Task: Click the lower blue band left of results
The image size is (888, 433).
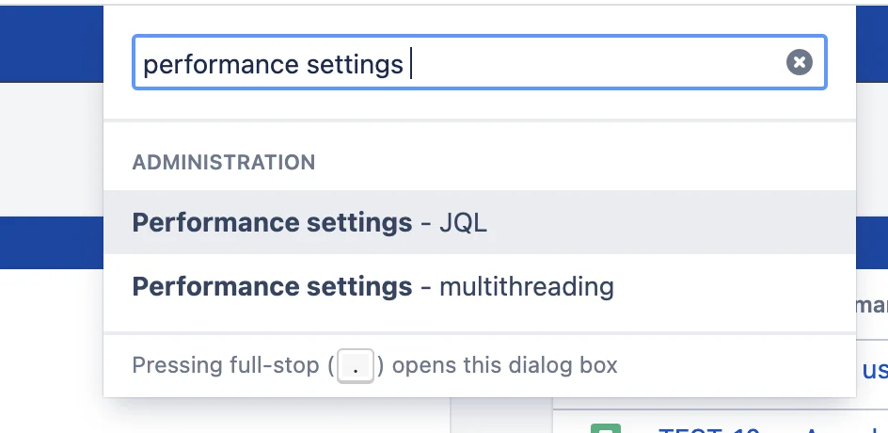Action: click(x=52, y=243)
